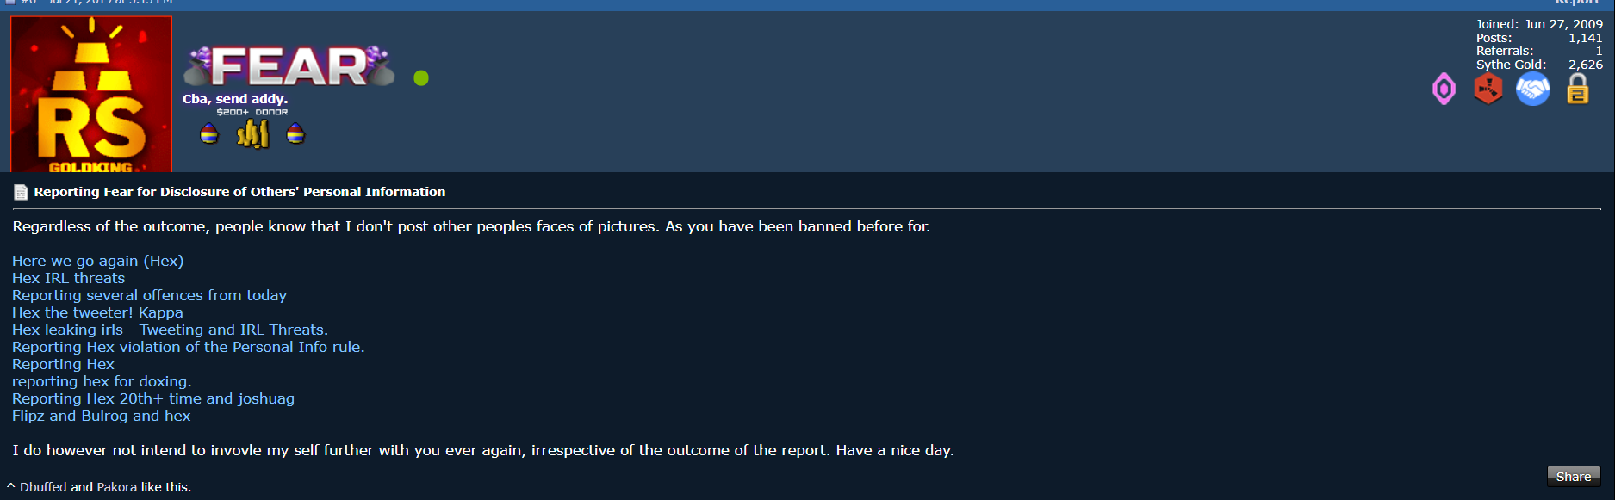This screenshot has height=500, width=1615.
Task: Click the left Easter egg award icon
Action: (209, 133)
